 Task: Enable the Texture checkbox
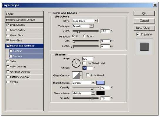(11, 56)
